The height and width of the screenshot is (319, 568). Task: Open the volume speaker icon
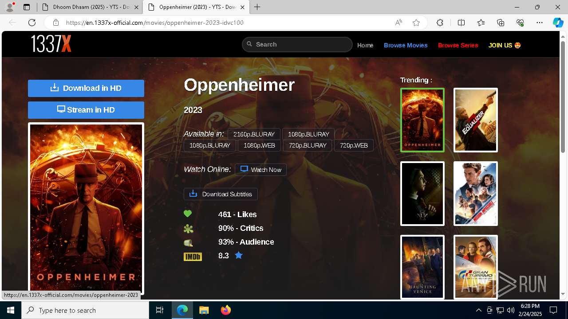click(x=510, y=310)
